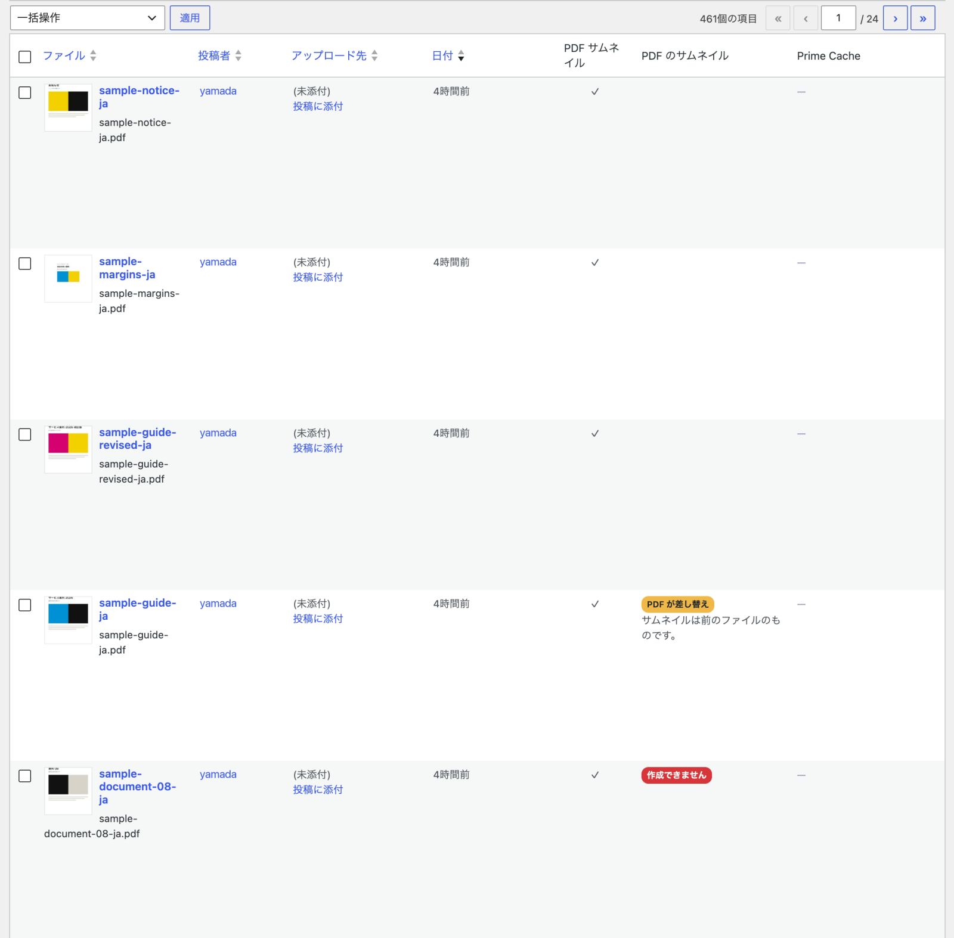
Task: Open the 一括操作 bulk actions dropdown
Action: [87, 18]
